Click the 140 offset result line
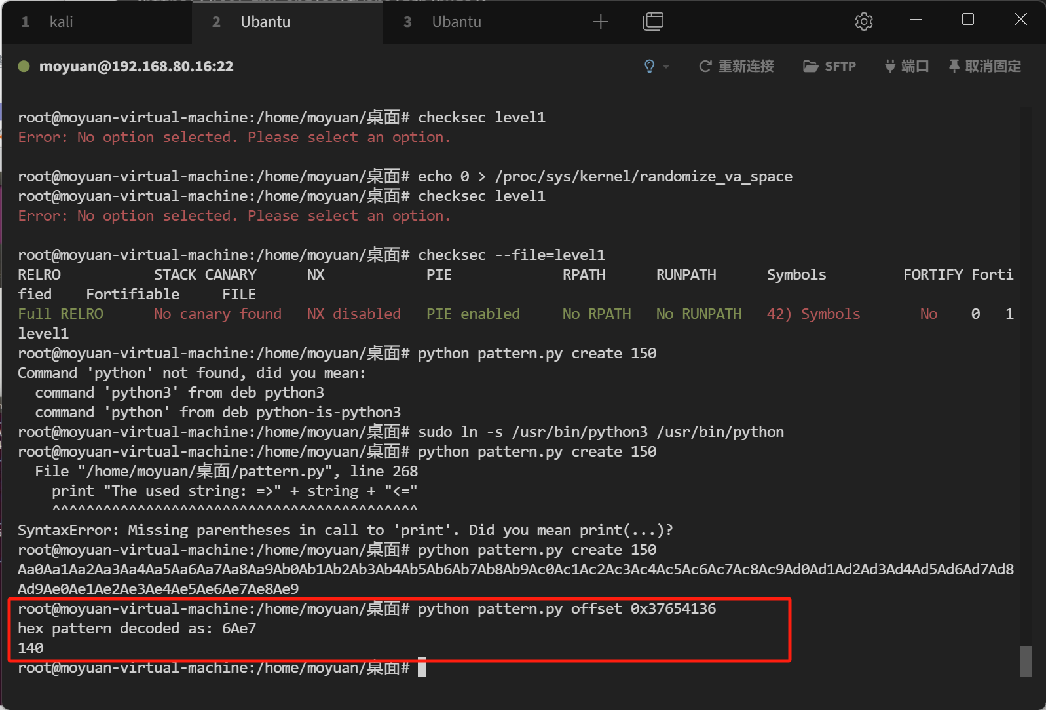The width and height of the screenshot is (1046, 710). pos(31,648)
